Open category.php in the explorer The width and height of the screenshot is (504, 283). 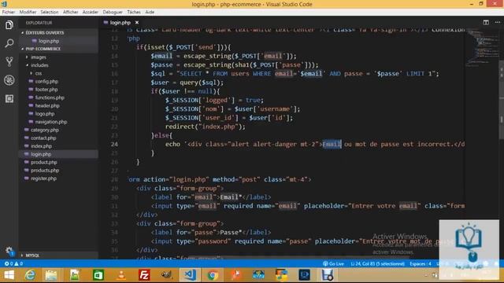tap(45, 130)
